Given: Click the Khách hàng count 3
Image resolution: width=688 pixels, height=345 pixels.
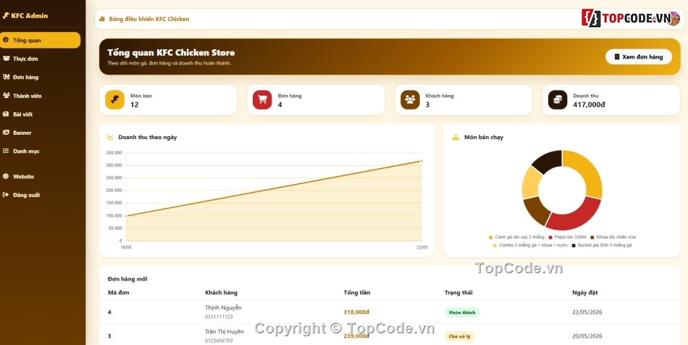Looking at the screenshot, I should [427, 104].
